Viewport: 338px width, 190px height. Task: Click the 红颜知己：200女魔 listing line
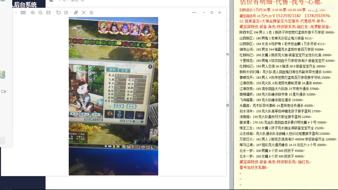(x=285, y=55)
